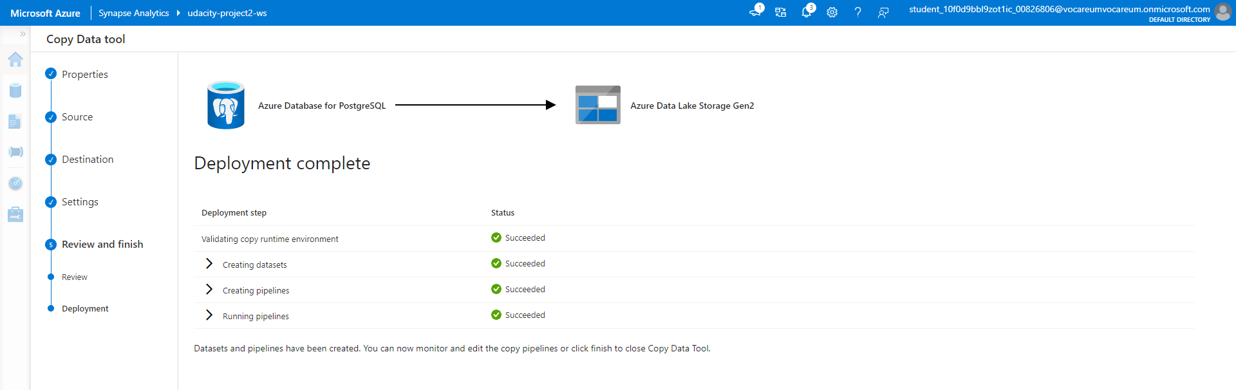Open the help question mark icon

[x=857, y=12]
